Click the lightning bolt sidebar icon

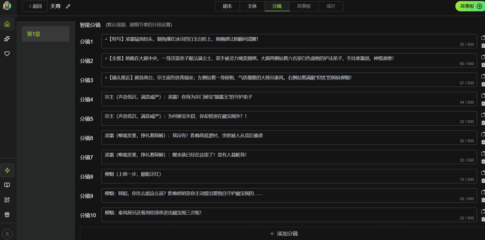[x=7, y=170]
